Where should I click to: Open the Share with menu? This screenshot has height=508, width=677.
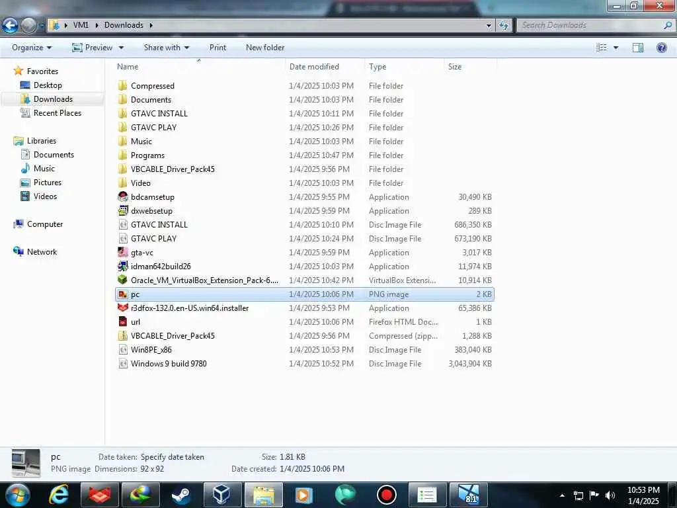tap(166, 48)
